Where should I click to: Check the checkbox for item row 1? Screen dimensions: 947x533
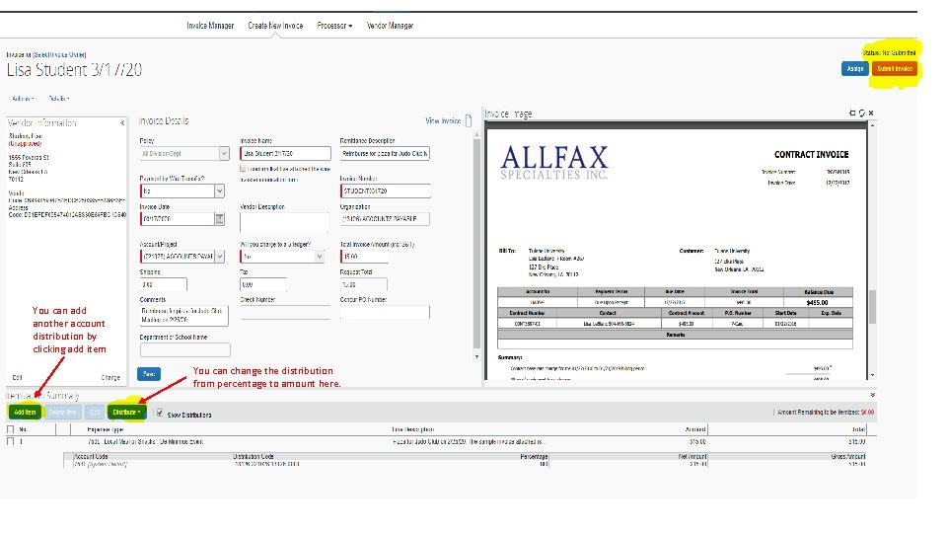(x=10, y=442)
